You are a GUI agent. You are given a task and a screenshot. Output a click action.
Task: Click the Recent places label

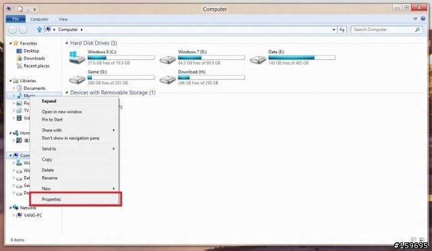pos(36,66)
